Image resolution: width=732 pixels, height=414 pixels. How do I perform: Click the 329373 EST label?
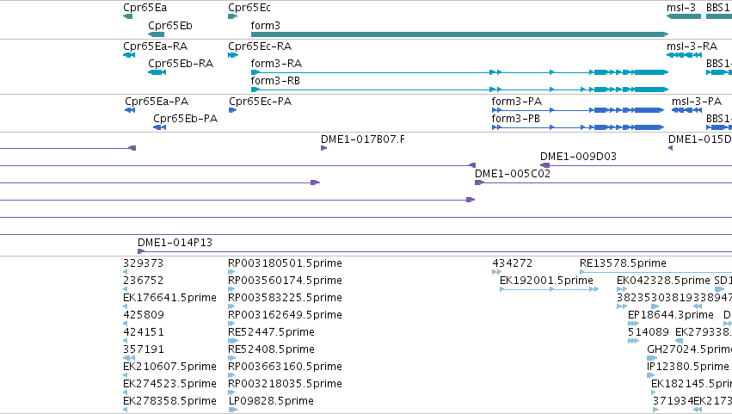[x=144, y=263]
